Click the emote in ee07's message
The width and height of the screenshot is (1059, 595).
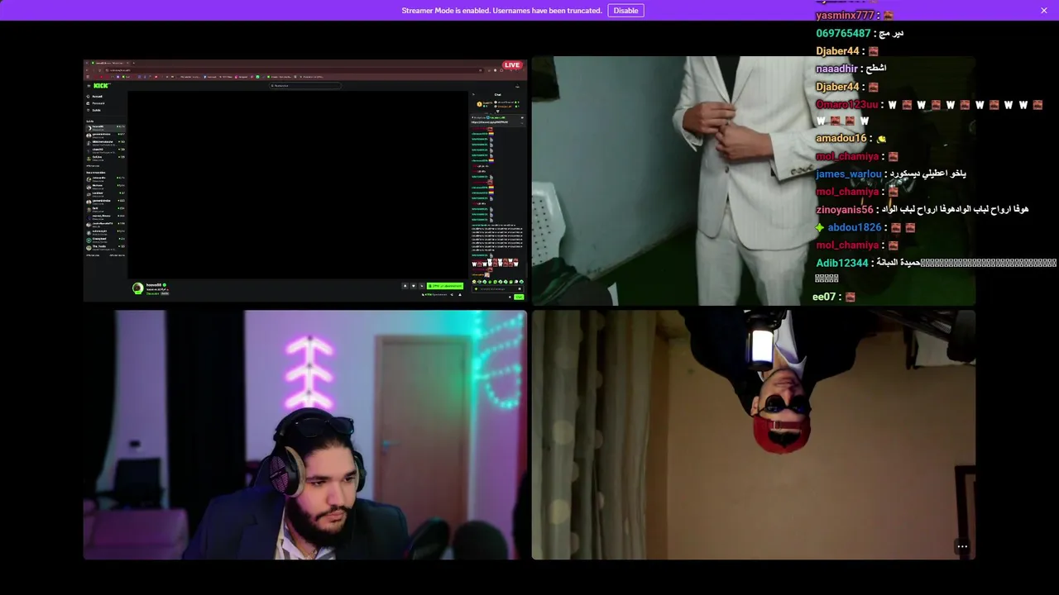click(x=851, y=297)
